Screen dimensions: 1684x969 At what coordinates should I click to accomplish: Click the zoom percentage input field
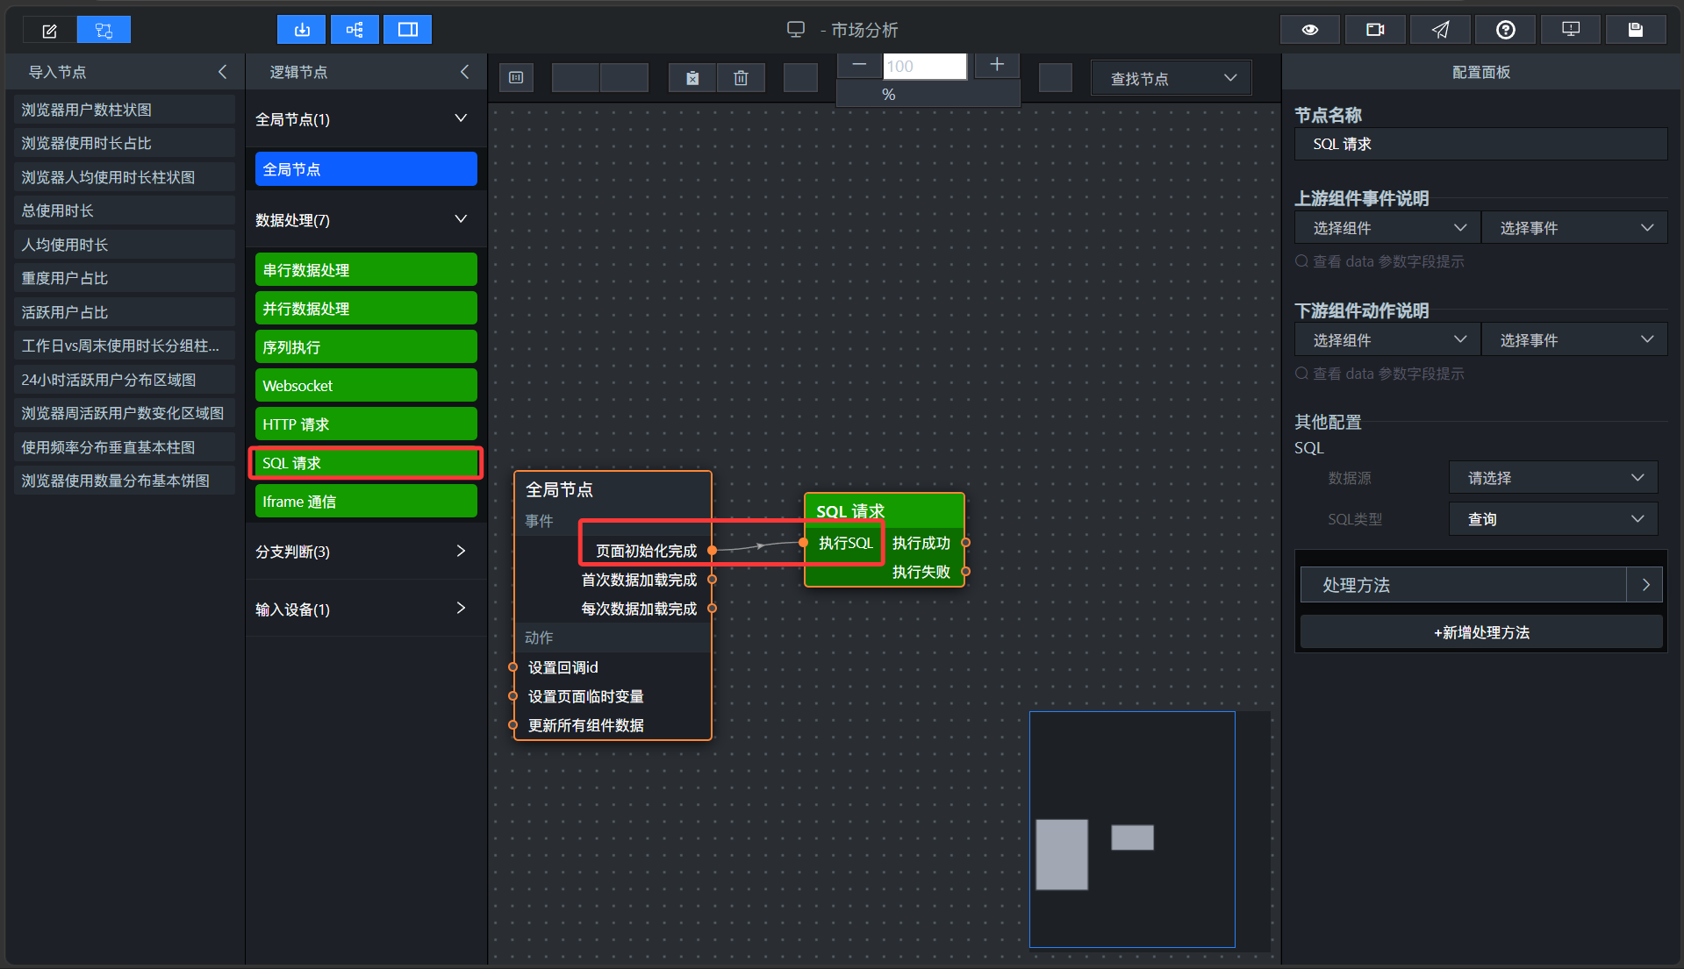(925, 66)
